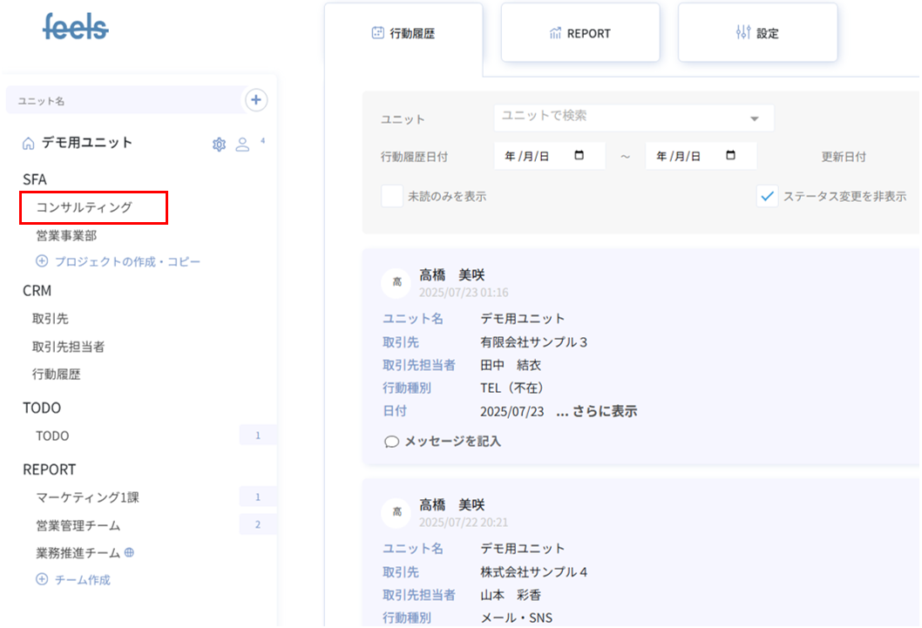Click the home icon beside デモ用ユニット
The width and height of the screenshot is (922, 628).
click(29, 144)
